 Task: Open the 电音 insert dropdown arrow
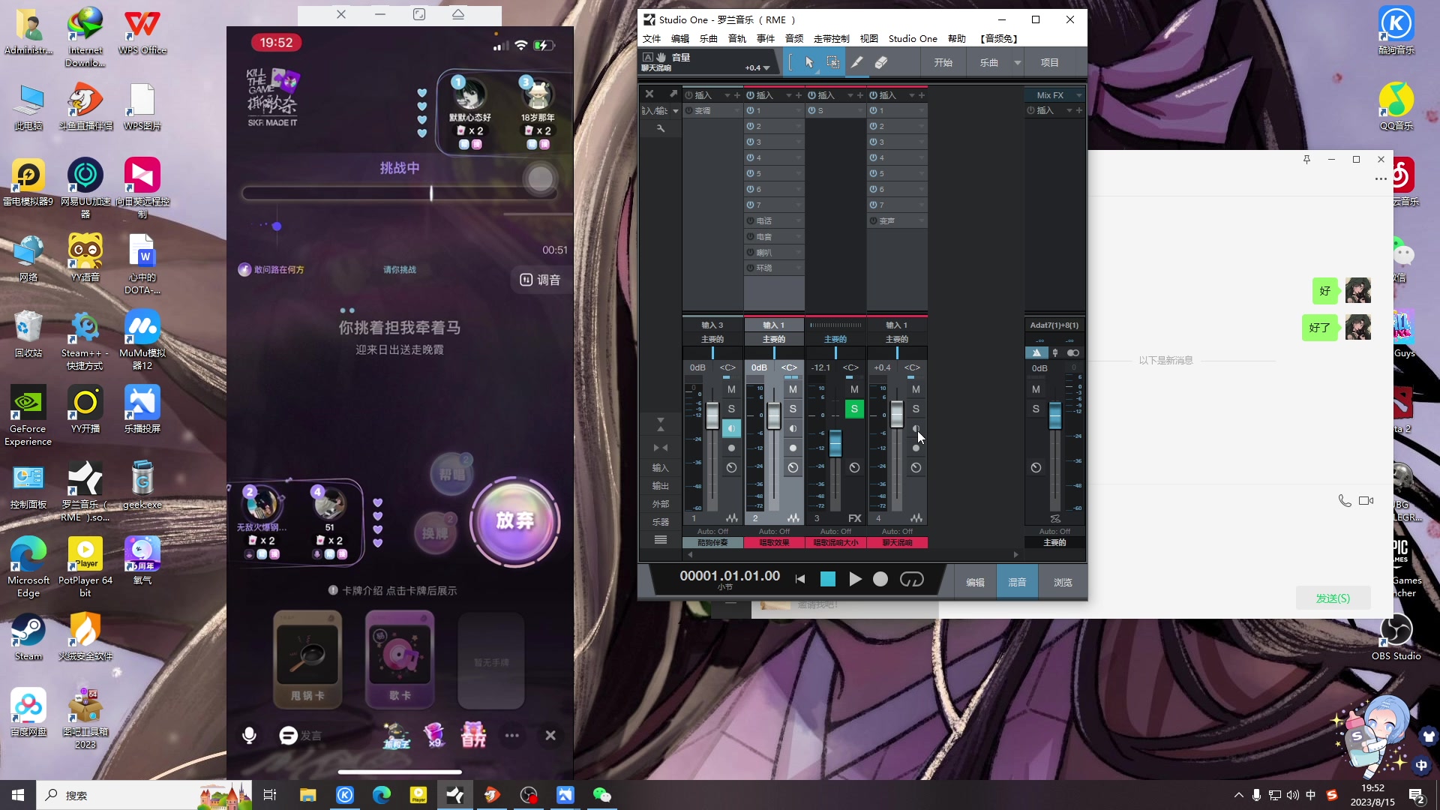click(799, 237)
